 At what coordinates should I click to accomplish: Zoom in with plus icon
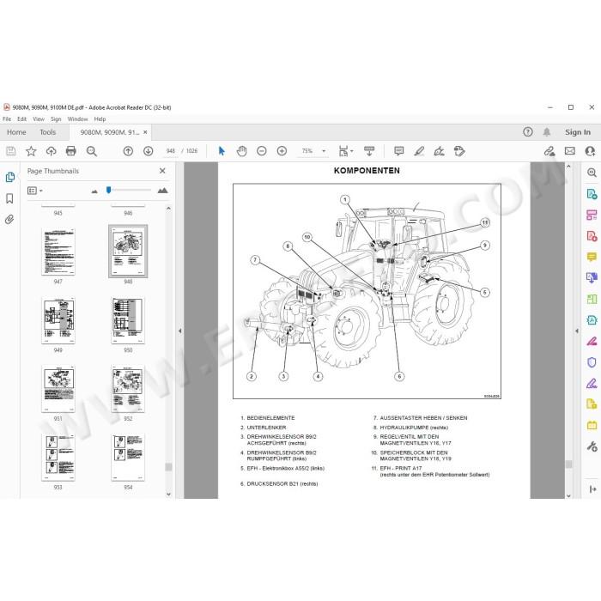point(282,151)
